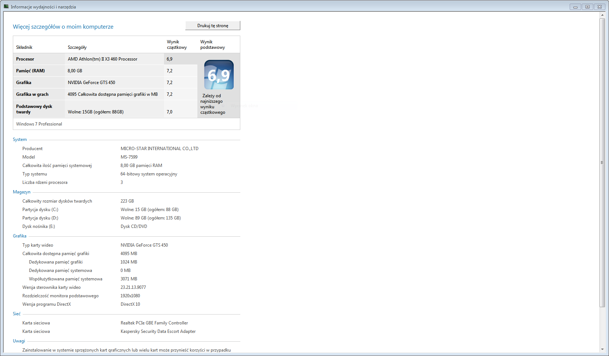Click the heading Więcej szczegółów o moim komputerze
Viewport: 609px width, 356px height.
click(x=63, y=27)
